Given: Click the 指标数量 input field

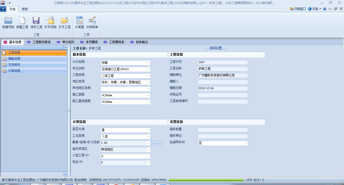Looking at the screenshot, I should [x=223, y=130].
